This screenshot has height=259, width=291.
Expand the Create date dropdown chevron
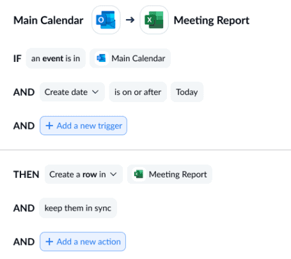tap(95, 92)
